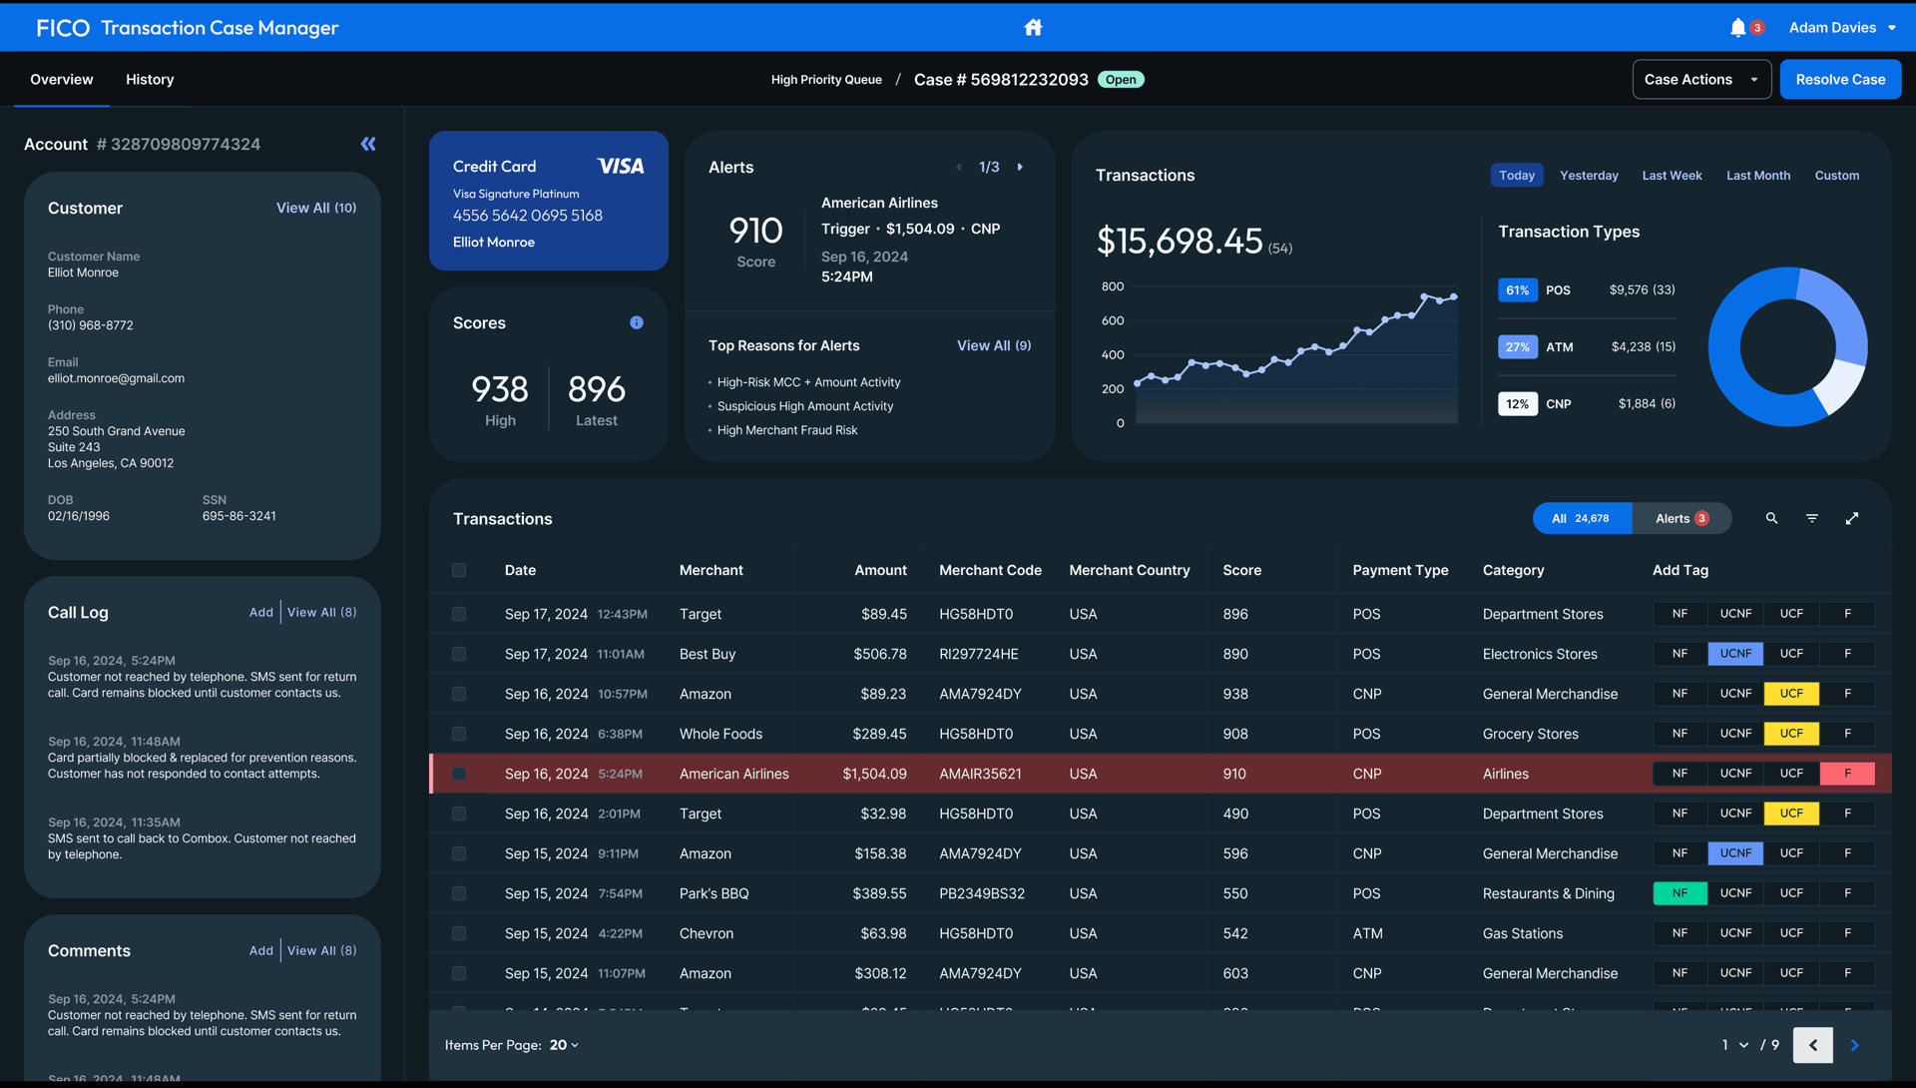1916x1088 pixels.
Task: Select Last Week time range
Action: coord(1672,175)
